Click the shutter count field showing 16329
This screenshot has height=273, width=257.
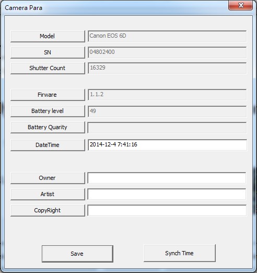pos(167,68)
